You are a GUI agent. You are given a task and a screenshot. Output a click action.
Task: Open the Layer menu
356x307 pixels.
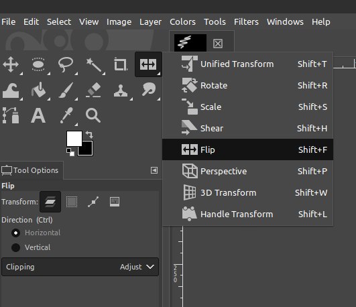(x=151, y=22)
